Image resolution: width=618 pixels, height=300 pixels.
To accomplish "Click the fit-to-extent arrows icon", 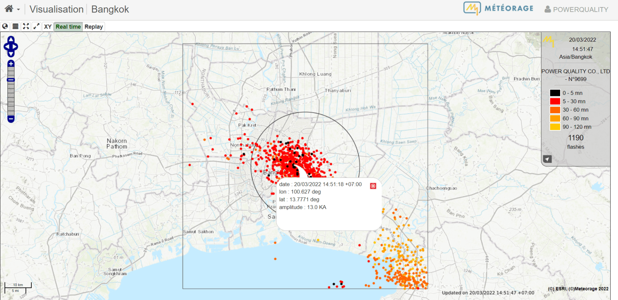I will tap(26, 27).
